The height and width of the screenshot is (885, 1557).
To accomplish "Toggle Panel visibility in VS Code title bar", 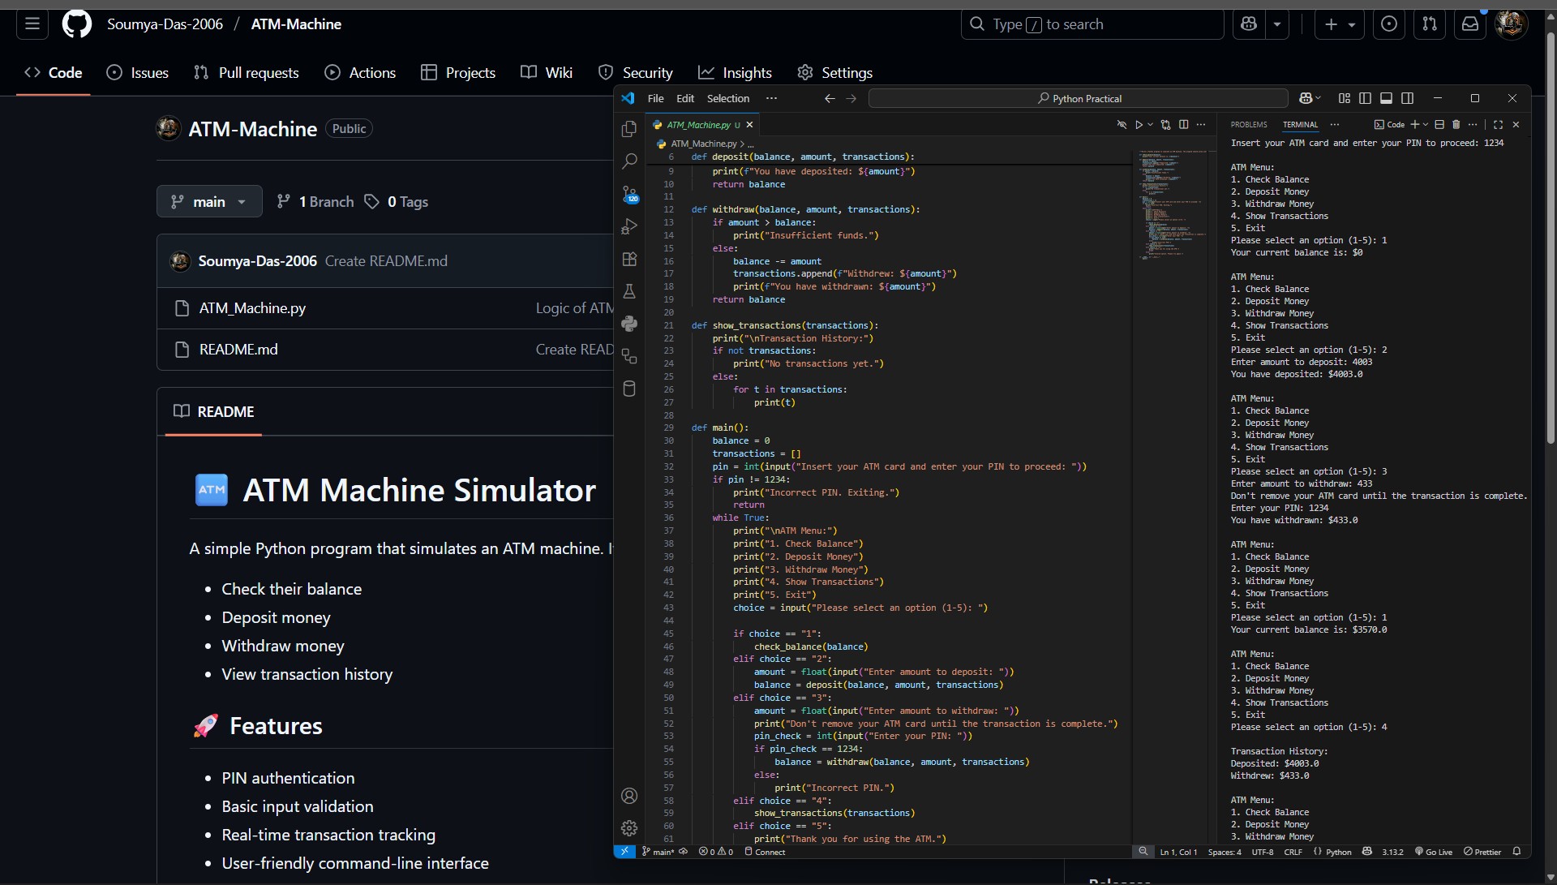I will (1387, 98).
